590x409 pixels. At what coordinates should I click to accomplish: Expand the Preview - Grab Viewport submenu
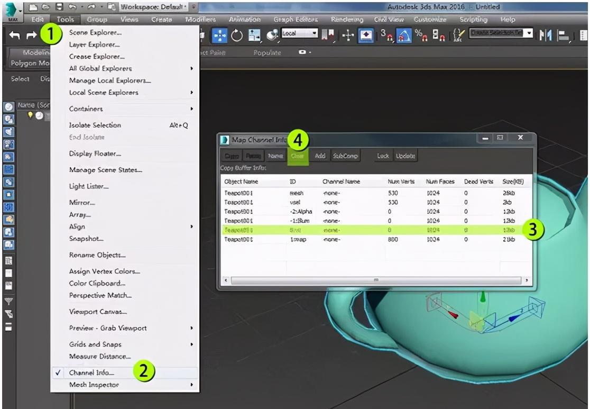pos(125,328)
